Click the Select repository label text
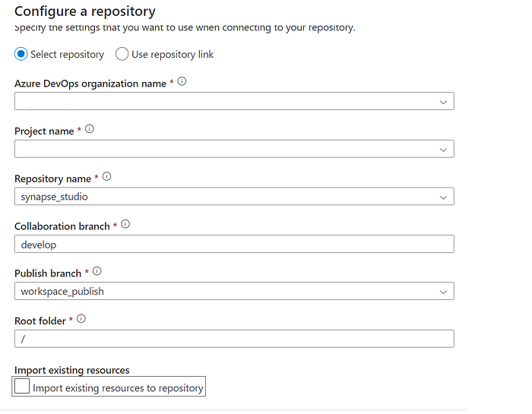The height and width of the screenshot is (414, 532). [x=67, y=54]
